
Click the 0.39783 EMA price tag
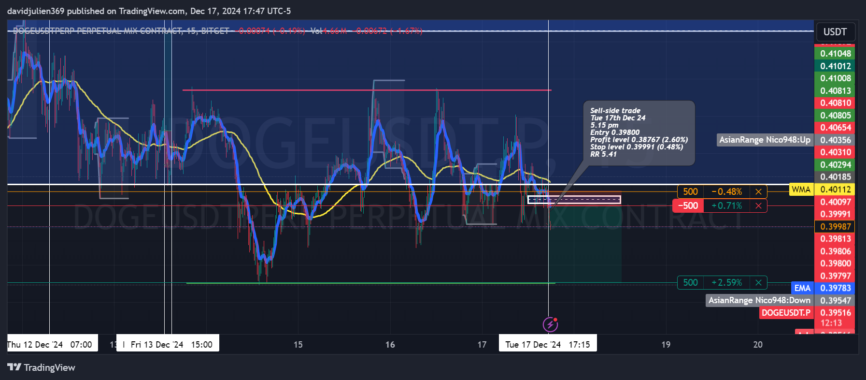[x=835, y=288]
